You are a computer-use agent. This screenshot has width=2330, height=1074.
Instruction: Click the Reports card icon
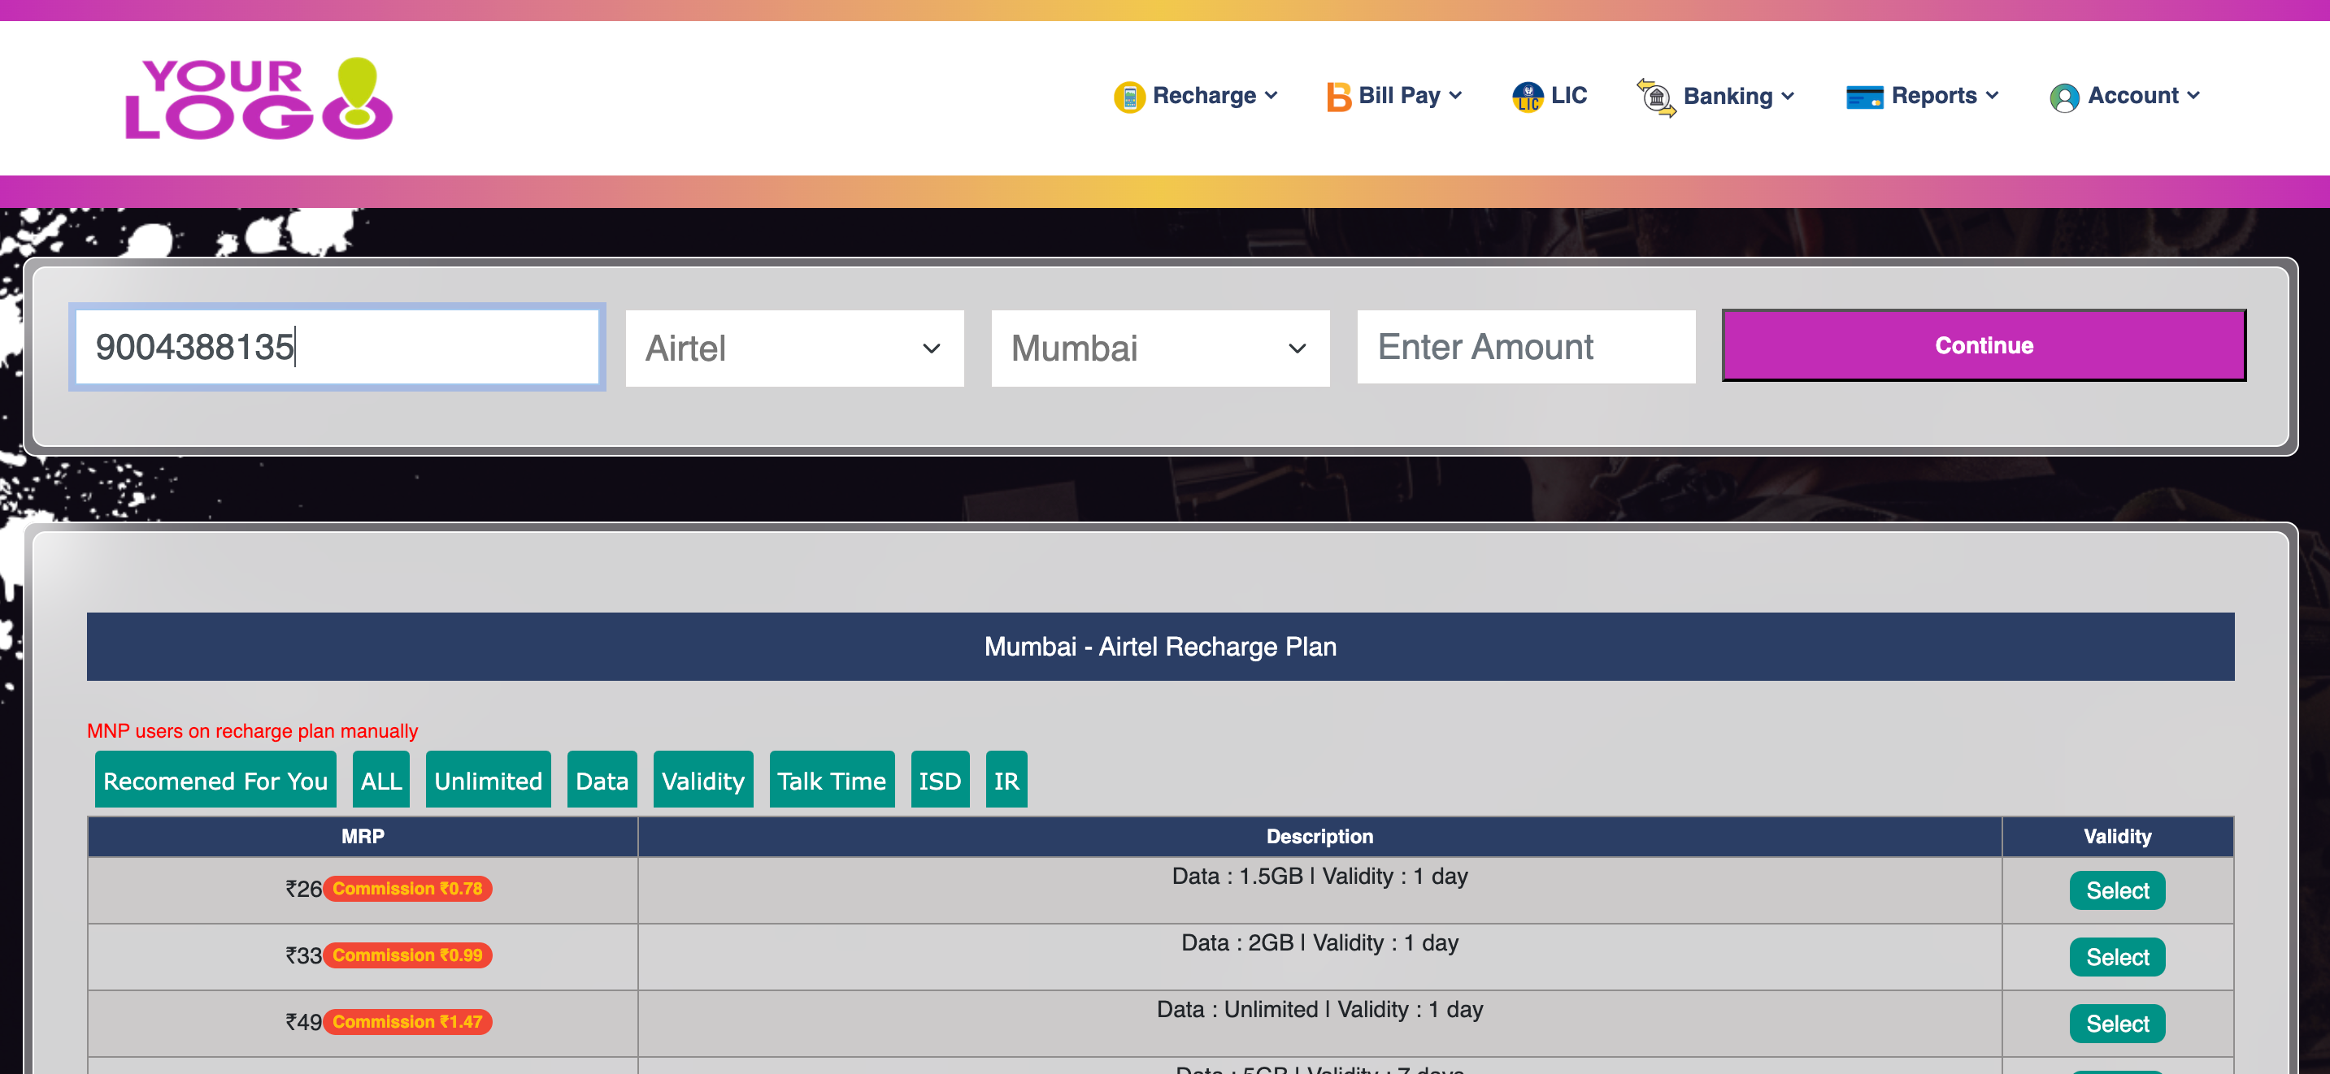coord(1864,97)
